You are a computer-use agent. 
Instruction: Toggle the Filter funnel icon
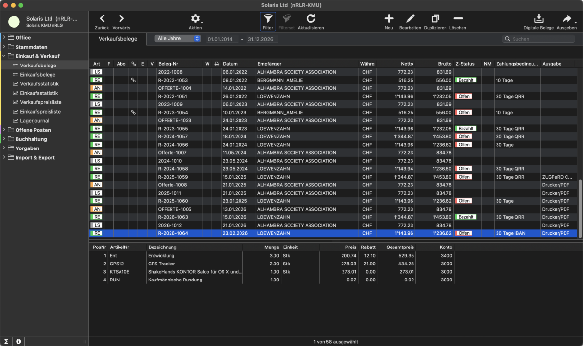268,19
